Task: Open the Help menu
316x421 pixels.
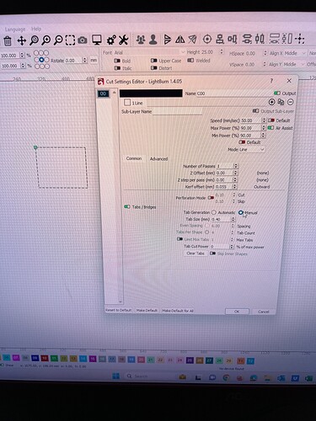Action: [36, 29]
